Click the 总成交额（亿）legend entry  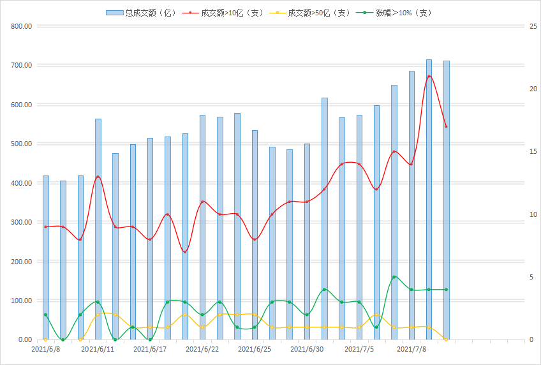pos(141,13)
